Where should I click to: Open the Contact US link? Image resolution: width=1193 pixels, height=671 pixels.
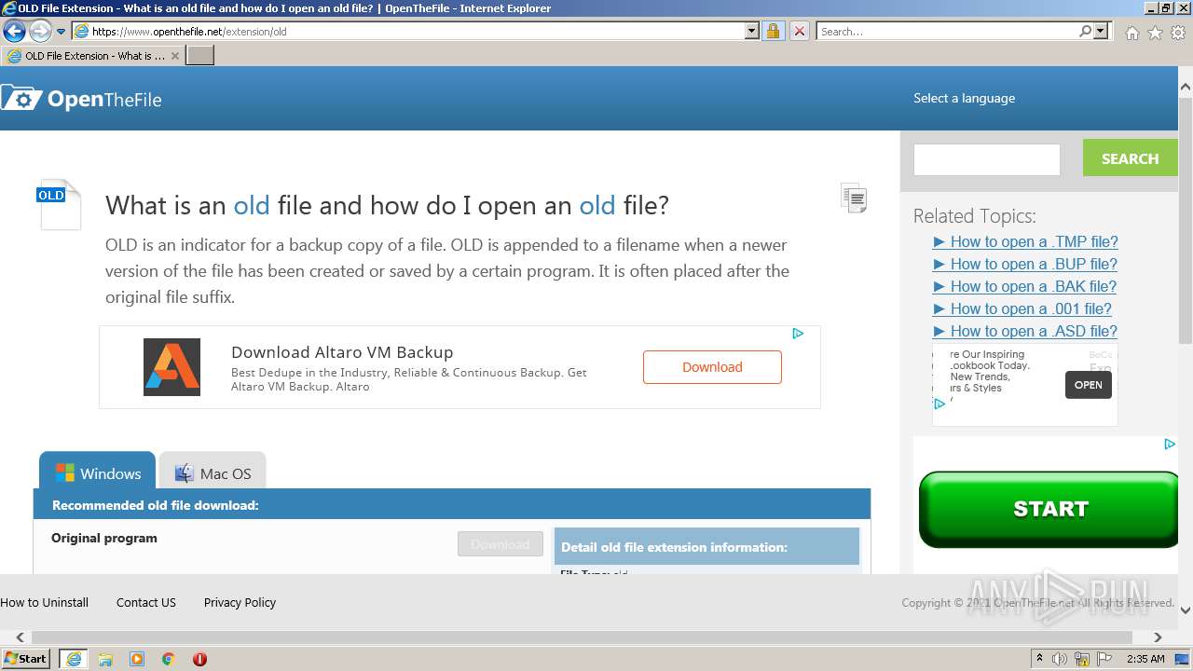[x=146, y=602]
